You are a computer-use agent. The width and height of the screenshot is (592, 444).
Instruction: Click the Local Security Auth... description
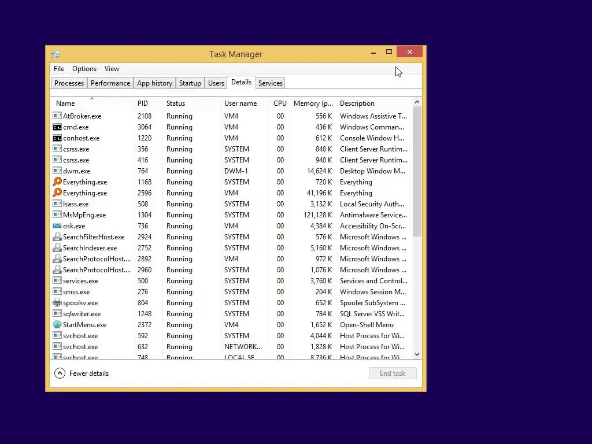pyautogui.click(x=372, y=204)
